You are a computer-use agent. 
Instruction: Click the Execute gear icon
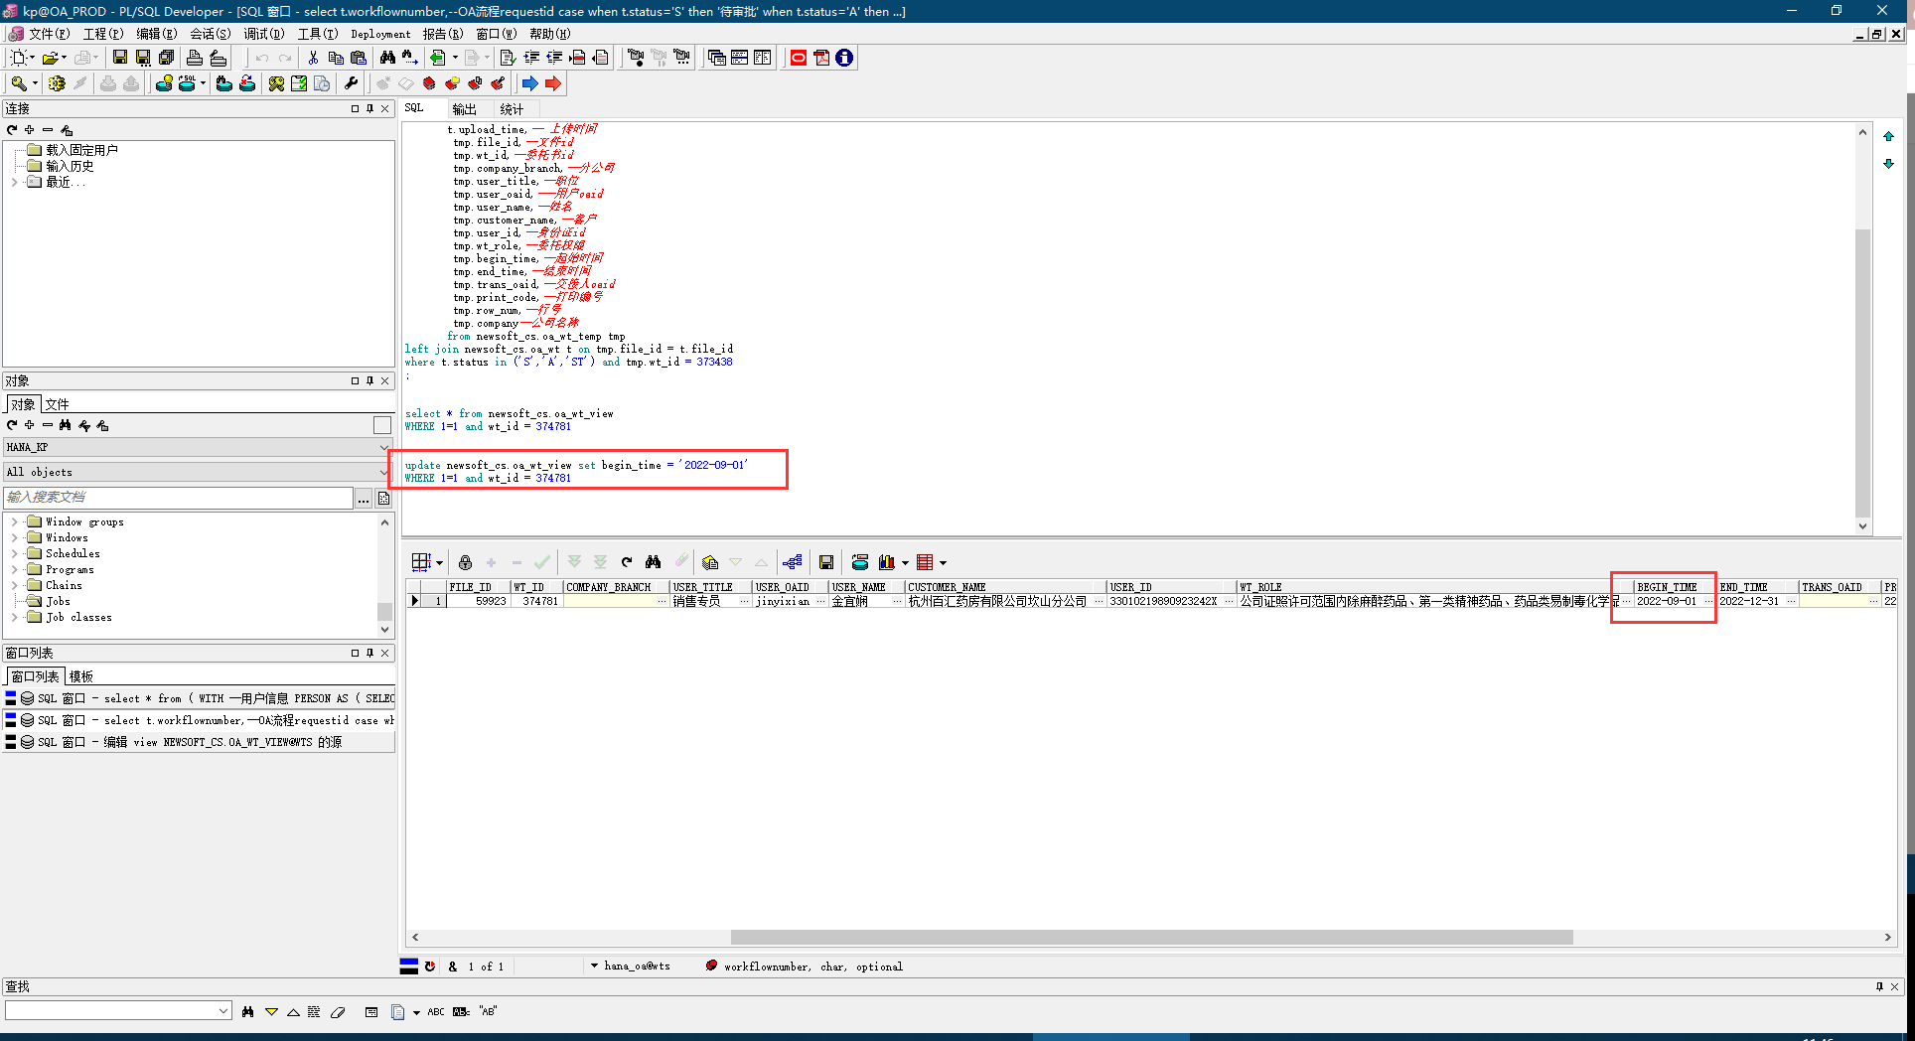[57, 83]
